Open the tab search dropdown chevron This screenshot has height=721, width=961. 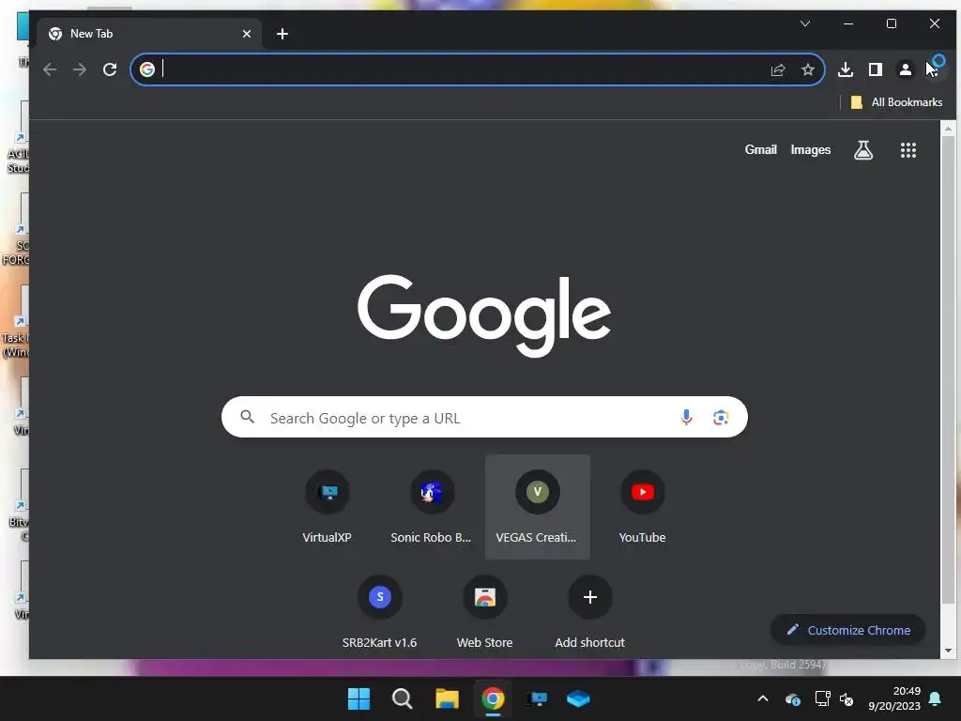pos(805,23)
